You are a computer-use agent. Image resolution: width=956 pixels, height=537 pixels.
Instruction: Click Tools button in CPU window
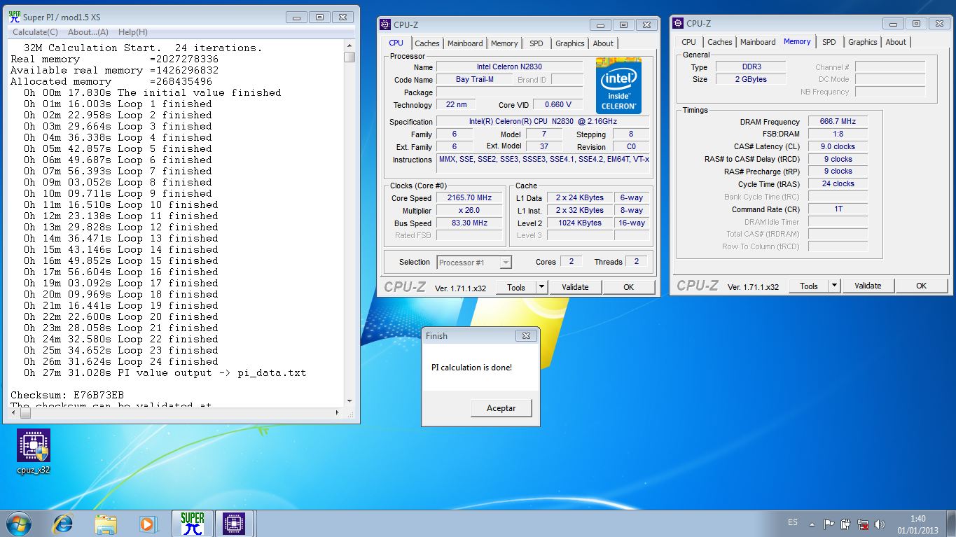[516, 287]
